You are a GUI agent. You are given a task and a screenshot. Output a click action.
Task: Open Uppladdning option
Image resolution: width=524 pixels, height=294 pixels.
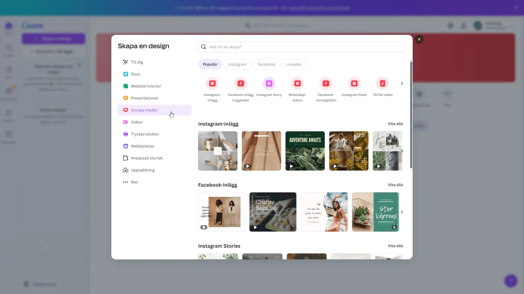point(155,170)
